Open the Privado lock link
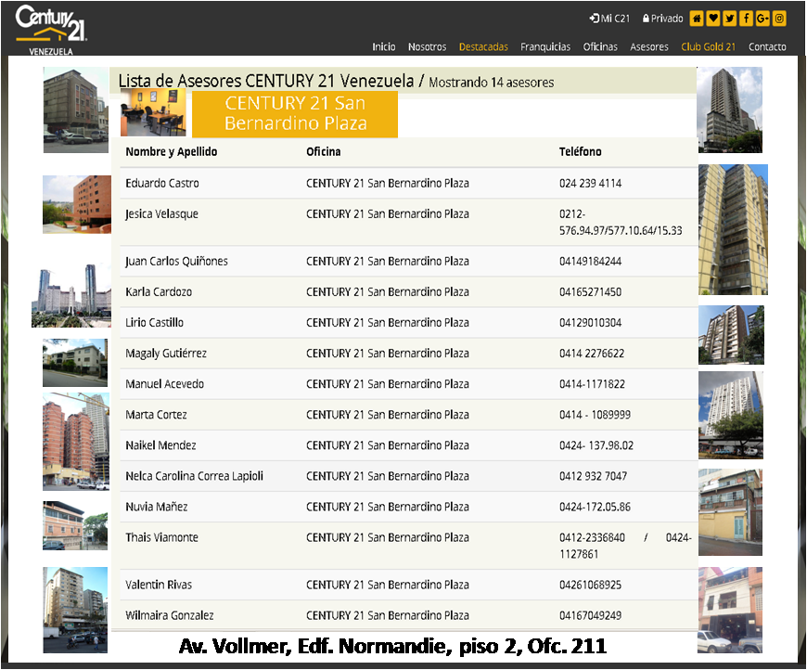Viewport: 807px width, 670px height. 663,19
